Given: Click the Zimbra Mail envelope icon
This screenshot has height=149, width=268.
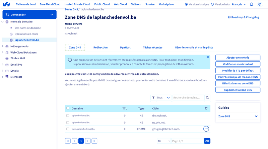Looking at the screenshot, I should point(7,59).
